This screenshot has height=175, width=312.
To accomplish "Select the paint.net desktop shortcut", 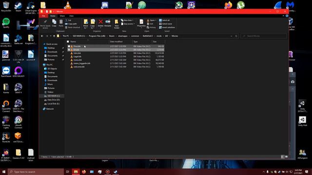I will [x=5, y=55].
